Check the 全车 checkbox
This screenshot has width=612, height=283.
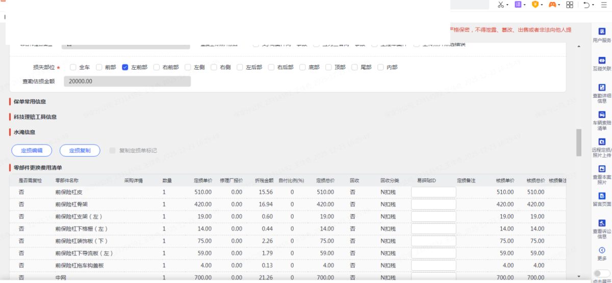click(73, 67)
